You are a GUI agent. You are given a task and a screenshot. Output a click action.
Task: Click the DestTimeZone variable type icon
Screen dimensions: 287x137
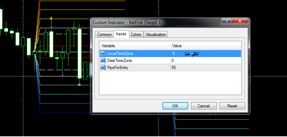[x=103, y=61]
